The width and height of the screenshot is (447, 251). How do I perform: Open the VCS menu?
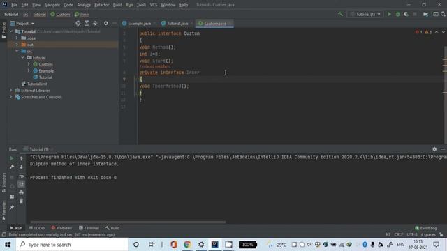tap(154, 5)
